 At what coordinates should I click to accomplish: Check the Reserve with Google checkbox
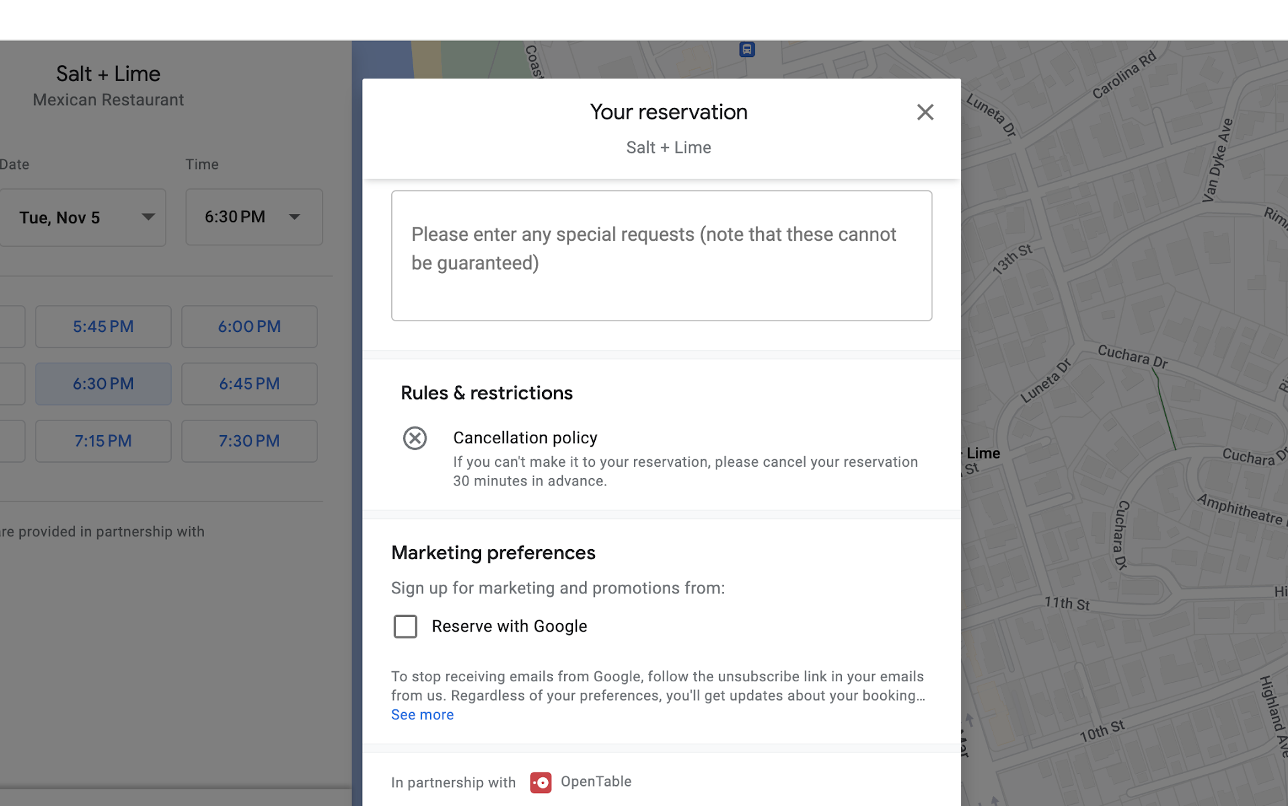[x=405, y=626]
